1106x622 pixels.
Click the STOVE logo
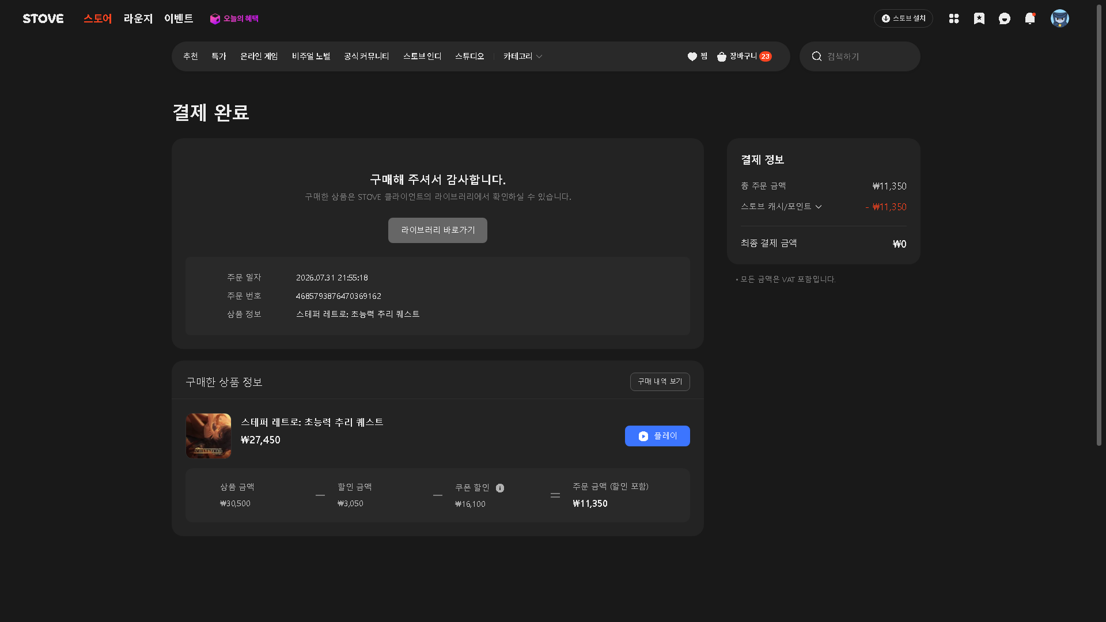pos(43,18)
